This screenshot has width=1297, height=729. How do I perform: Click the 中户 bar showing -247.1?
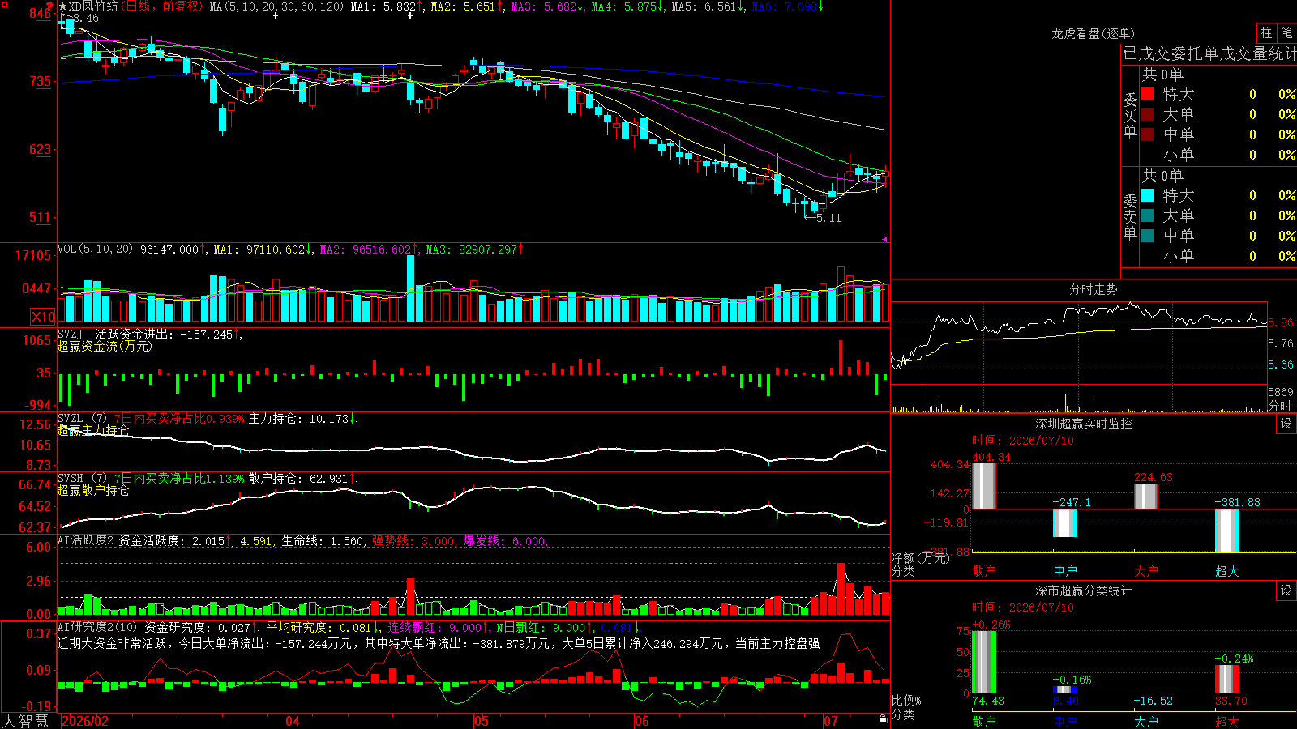coord(1065,523)
